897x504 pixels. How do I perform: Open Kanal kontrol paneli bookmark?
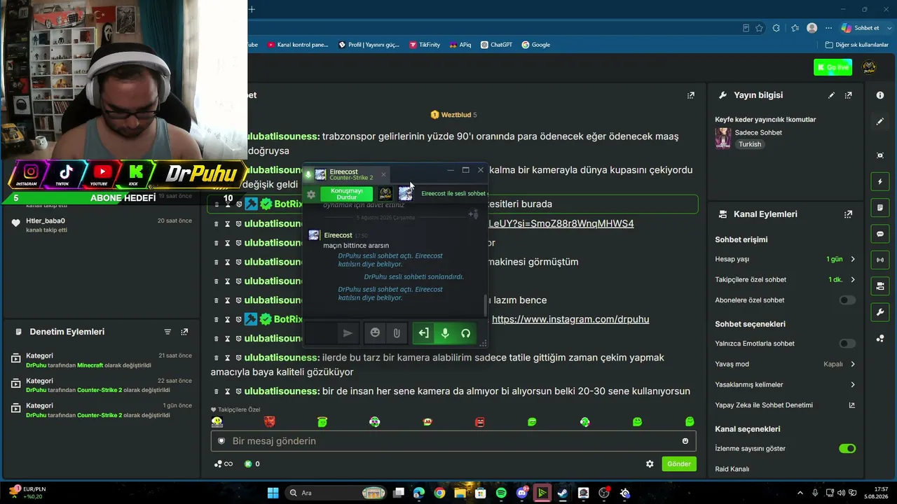tap(297, 45)
